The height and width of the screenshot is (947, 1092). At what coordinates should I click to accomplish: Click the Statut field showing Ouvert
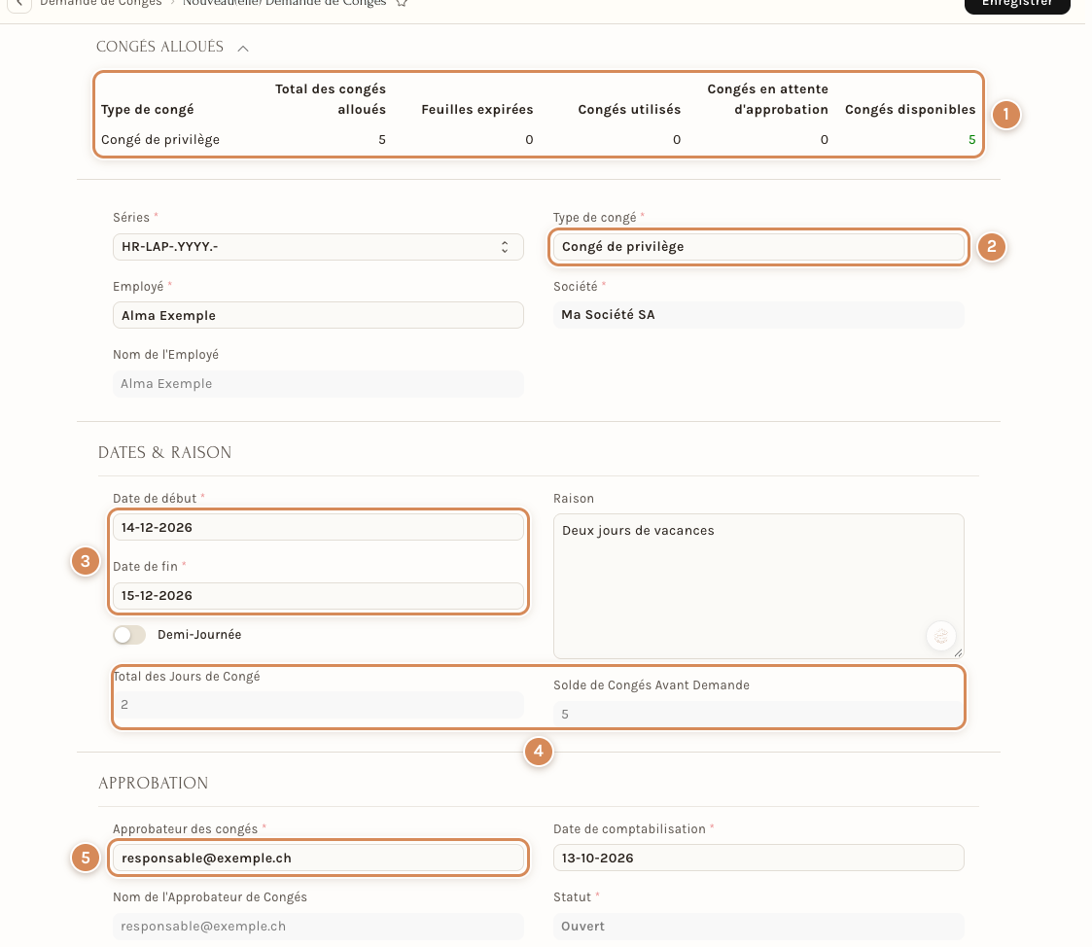(758, 927)
